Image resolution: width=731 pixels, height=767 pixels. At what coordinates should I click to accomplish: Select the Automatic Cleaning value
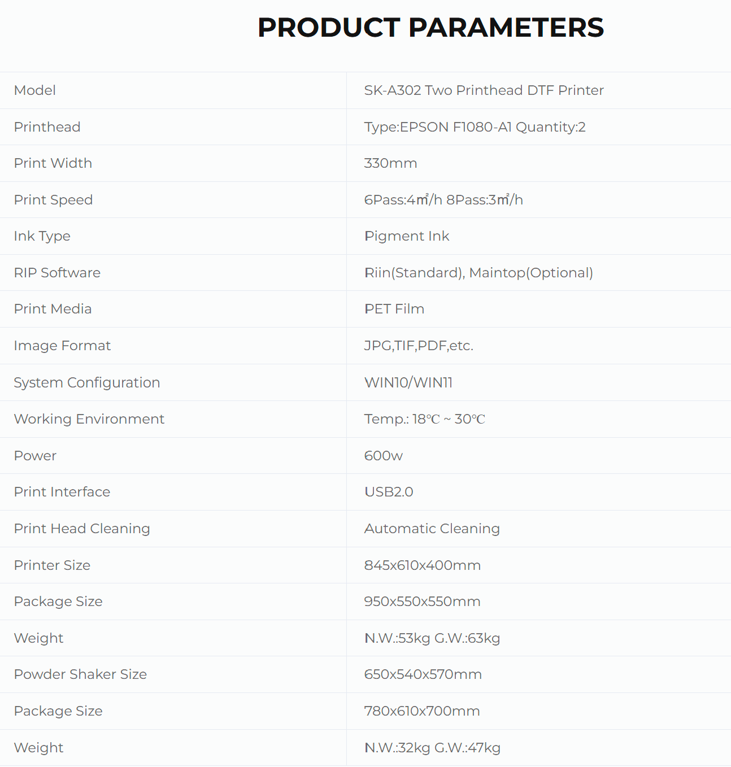point(432,529)
